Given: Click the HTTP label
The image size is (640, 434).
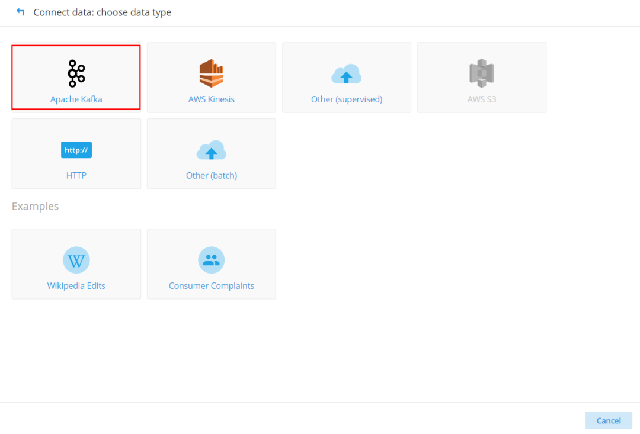Looking at the screenshot, I should tap(76, 175).
